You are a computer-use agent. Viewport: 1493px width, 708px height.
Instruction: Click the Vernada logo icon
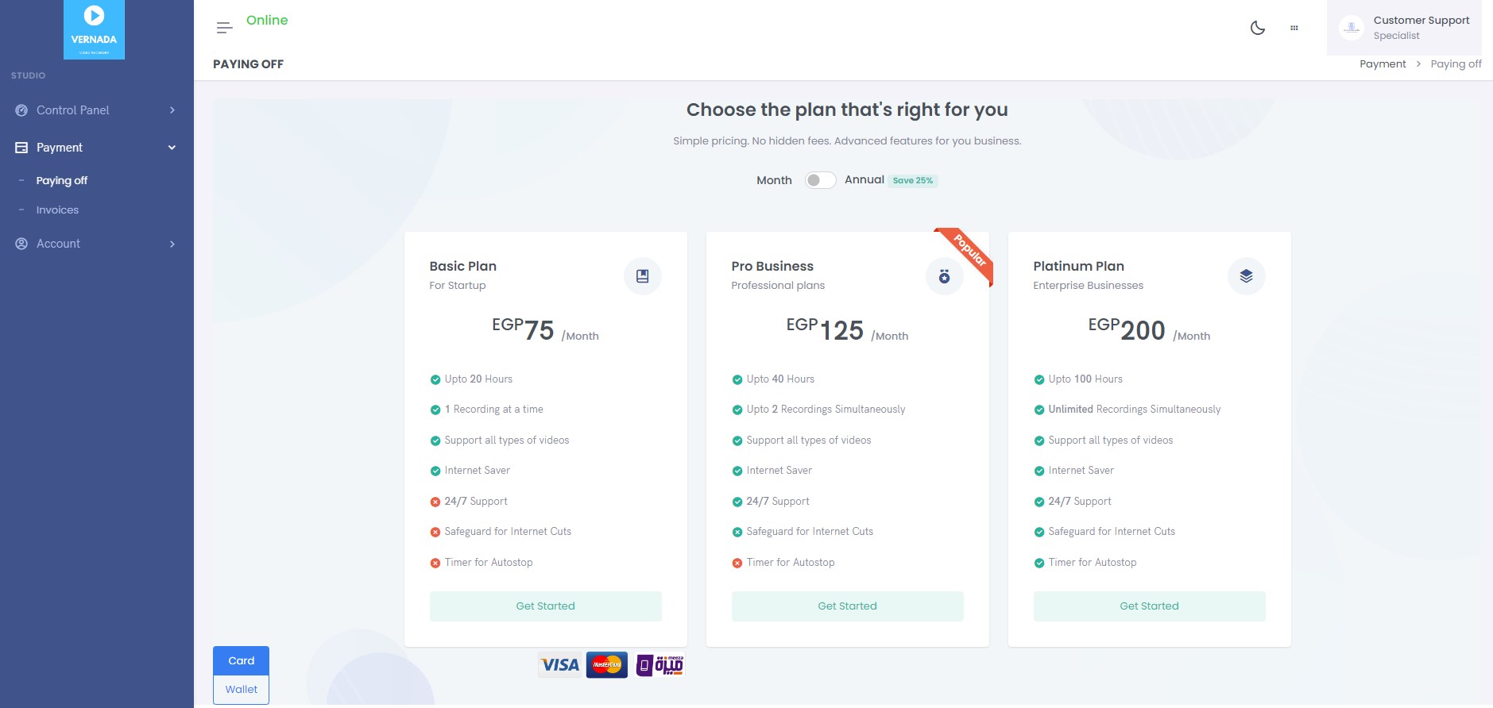(x=94, y=29)
